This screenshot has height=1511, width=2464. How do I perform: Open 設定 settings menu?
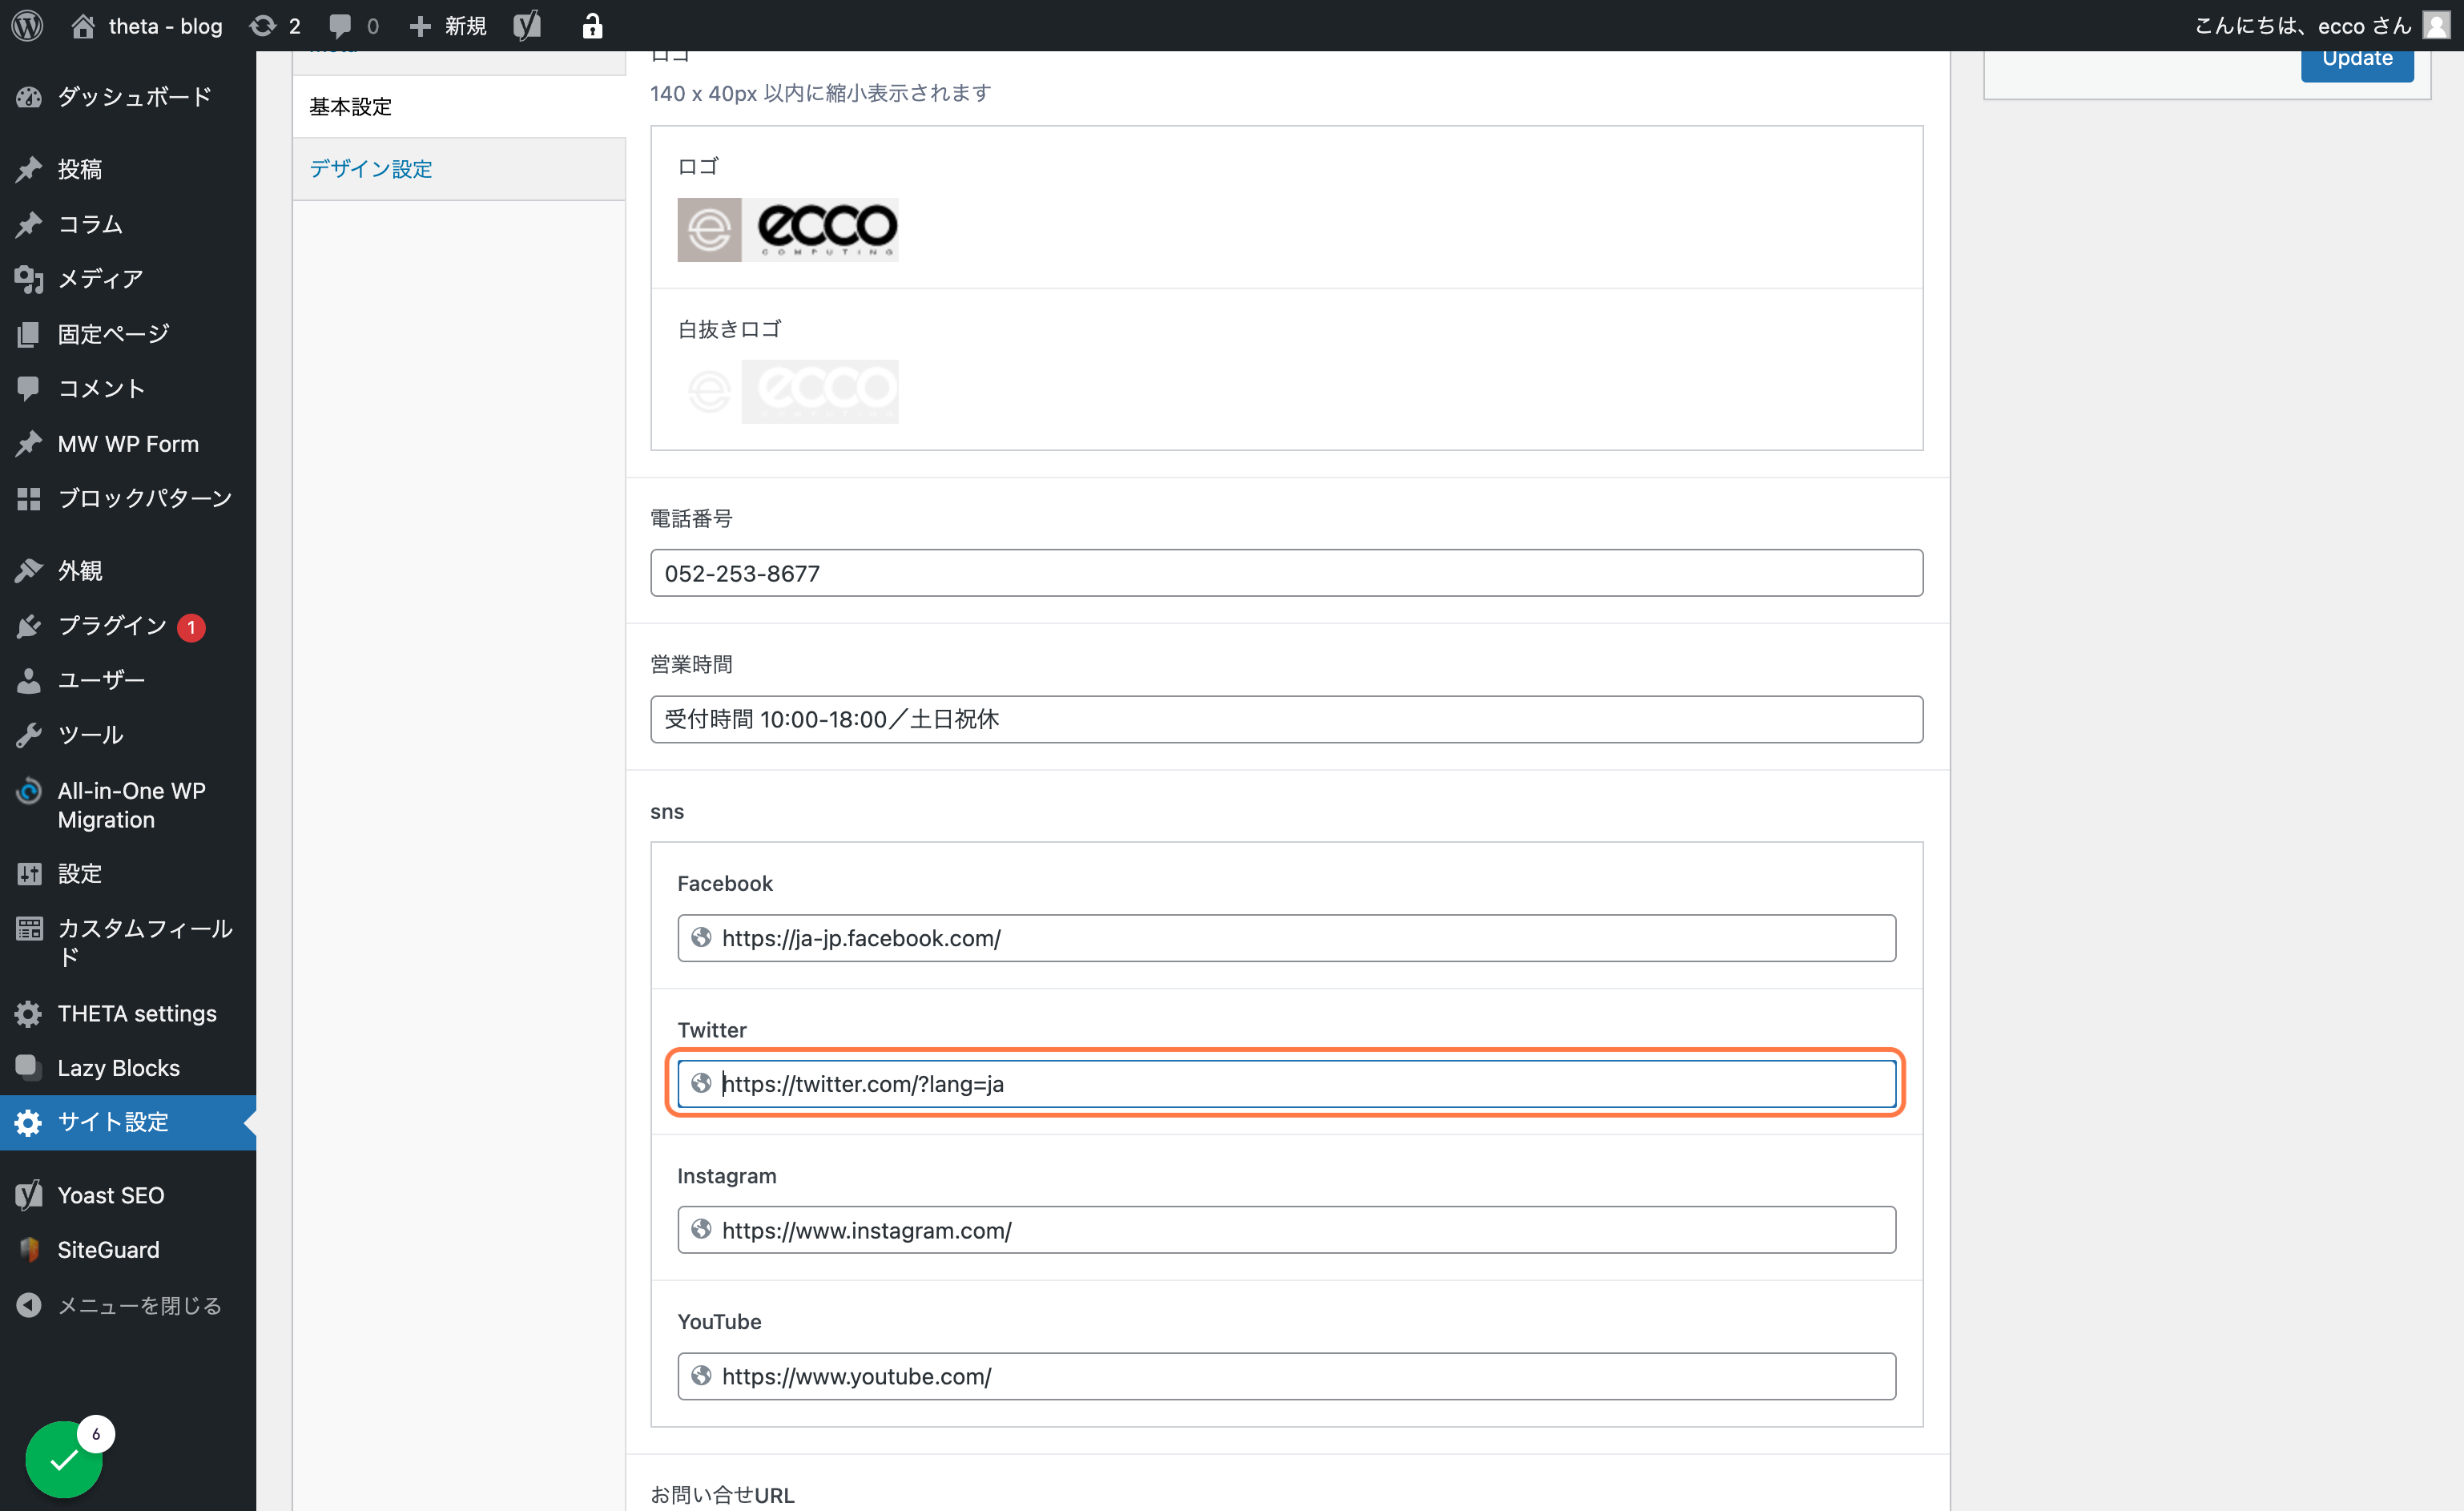(128, 874)
